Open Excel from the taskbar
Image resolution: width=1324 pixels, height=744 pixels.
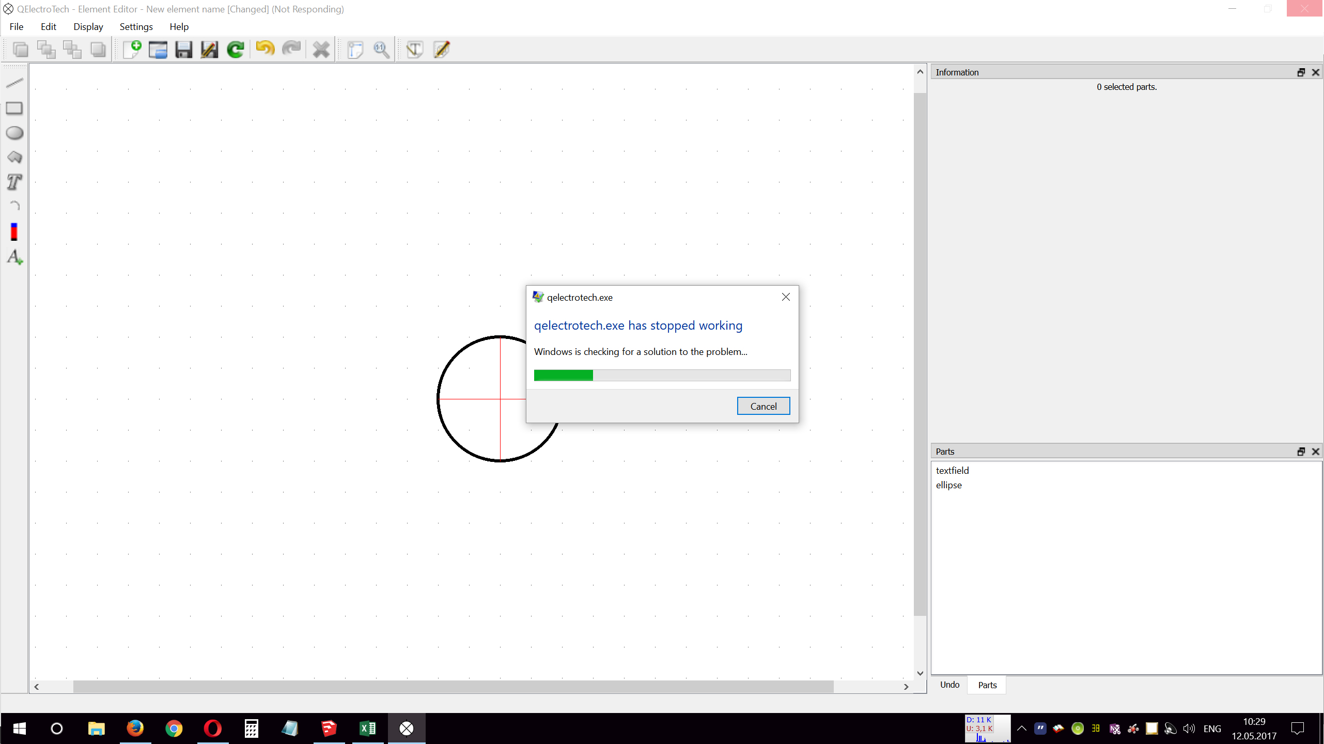pos(368,729)
